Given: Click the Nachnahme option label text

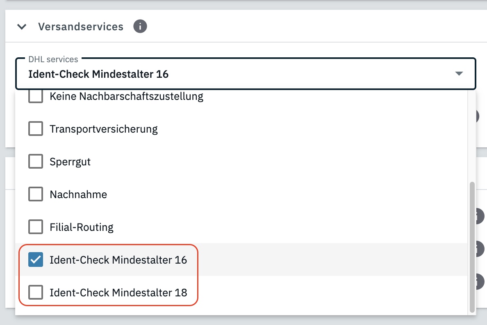Looking at the screenshot, I should (78, 194).
